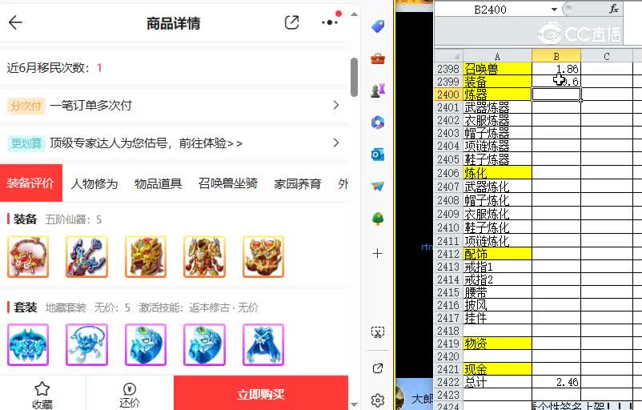642x410 pixels.
Task: Open the chess pieces sidebar icon
Action: pos(378,90)
